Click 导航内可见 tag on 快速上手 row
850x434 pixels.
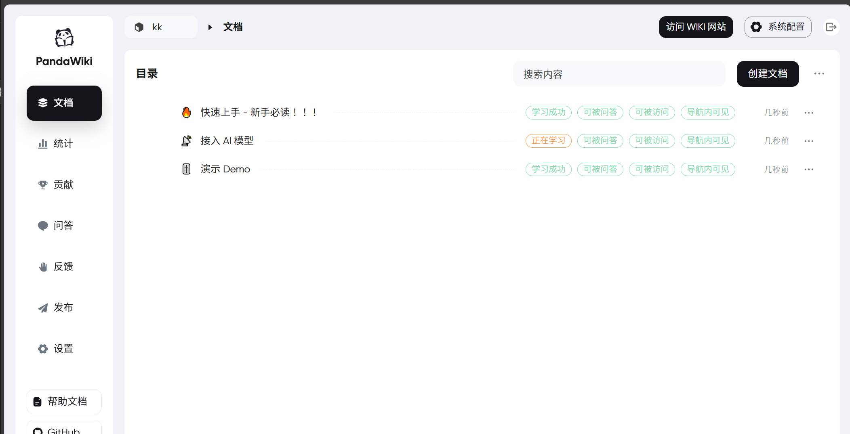[708, 112]
